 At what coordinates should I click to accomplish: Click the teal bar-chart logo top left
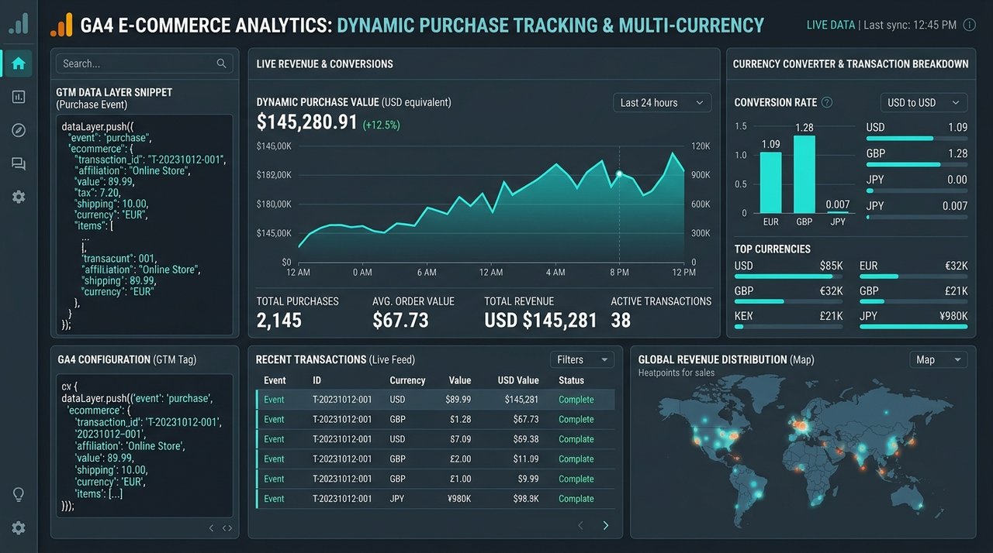pos(19,23)
